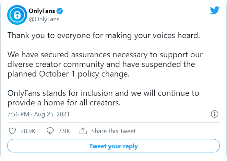Open the tweet info icon
The width and height of the screenshot is (227, 161).
(215, 114)
